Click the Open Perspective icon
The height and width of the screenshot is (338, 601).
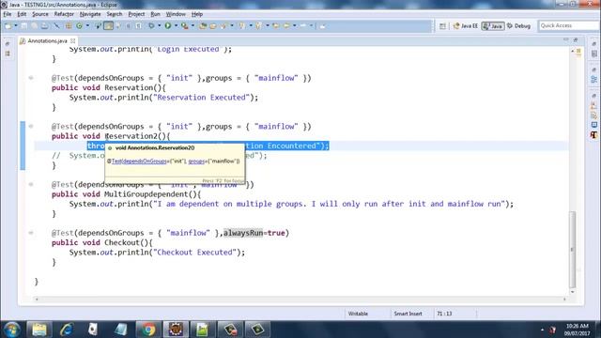442,26
